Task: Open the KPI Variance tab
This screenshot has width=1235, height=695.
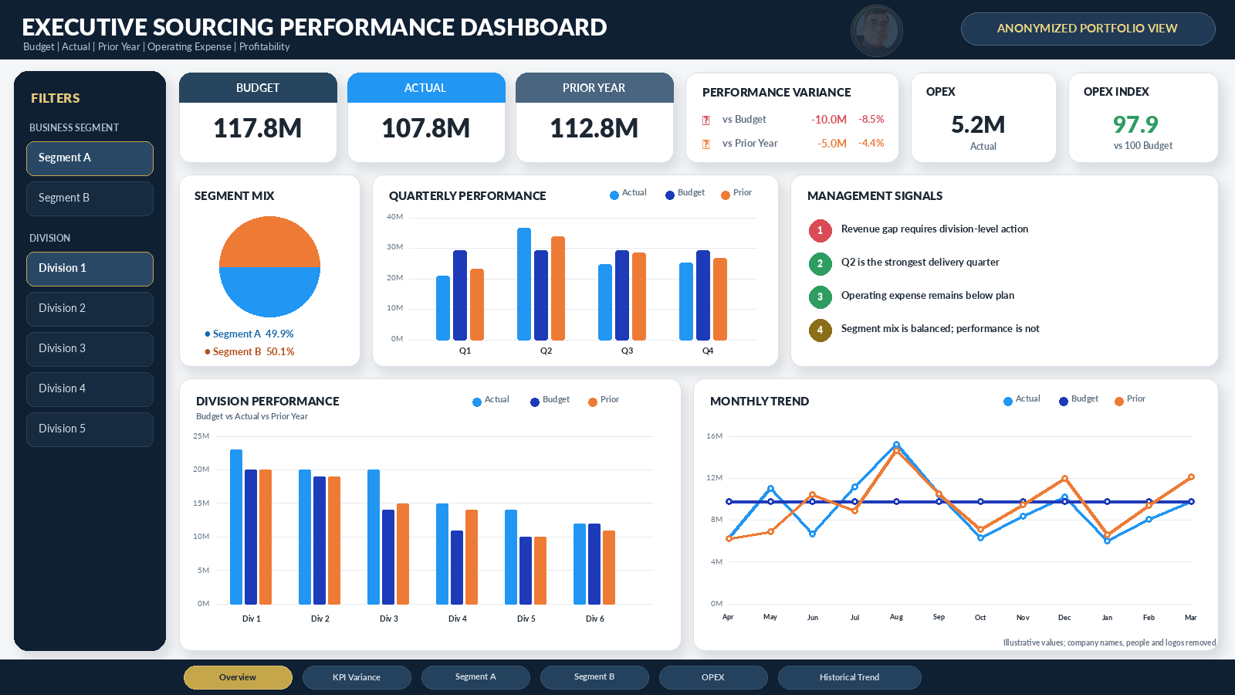Action: tap(357, 677)
